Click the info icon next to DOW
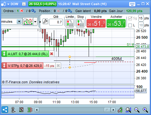 coord(24,4)
